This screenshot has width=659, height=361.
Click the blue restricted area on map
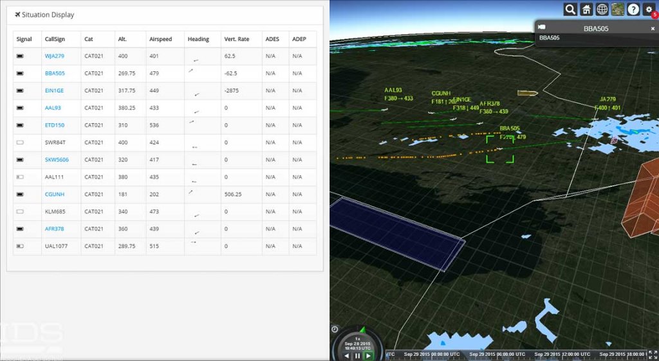coord(396,233)
